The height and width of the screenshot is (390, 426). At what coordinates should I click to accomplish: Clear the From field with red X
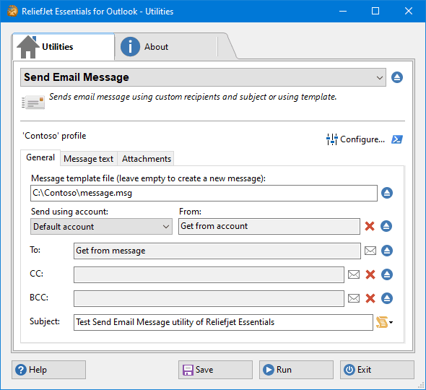click(370, 226)
